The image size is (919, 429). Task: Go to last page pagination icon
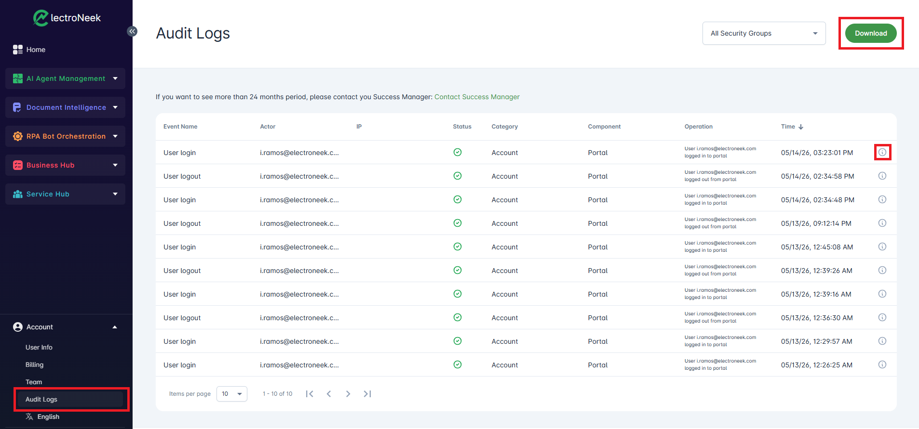pyautogui.click(x=367, y=394)
